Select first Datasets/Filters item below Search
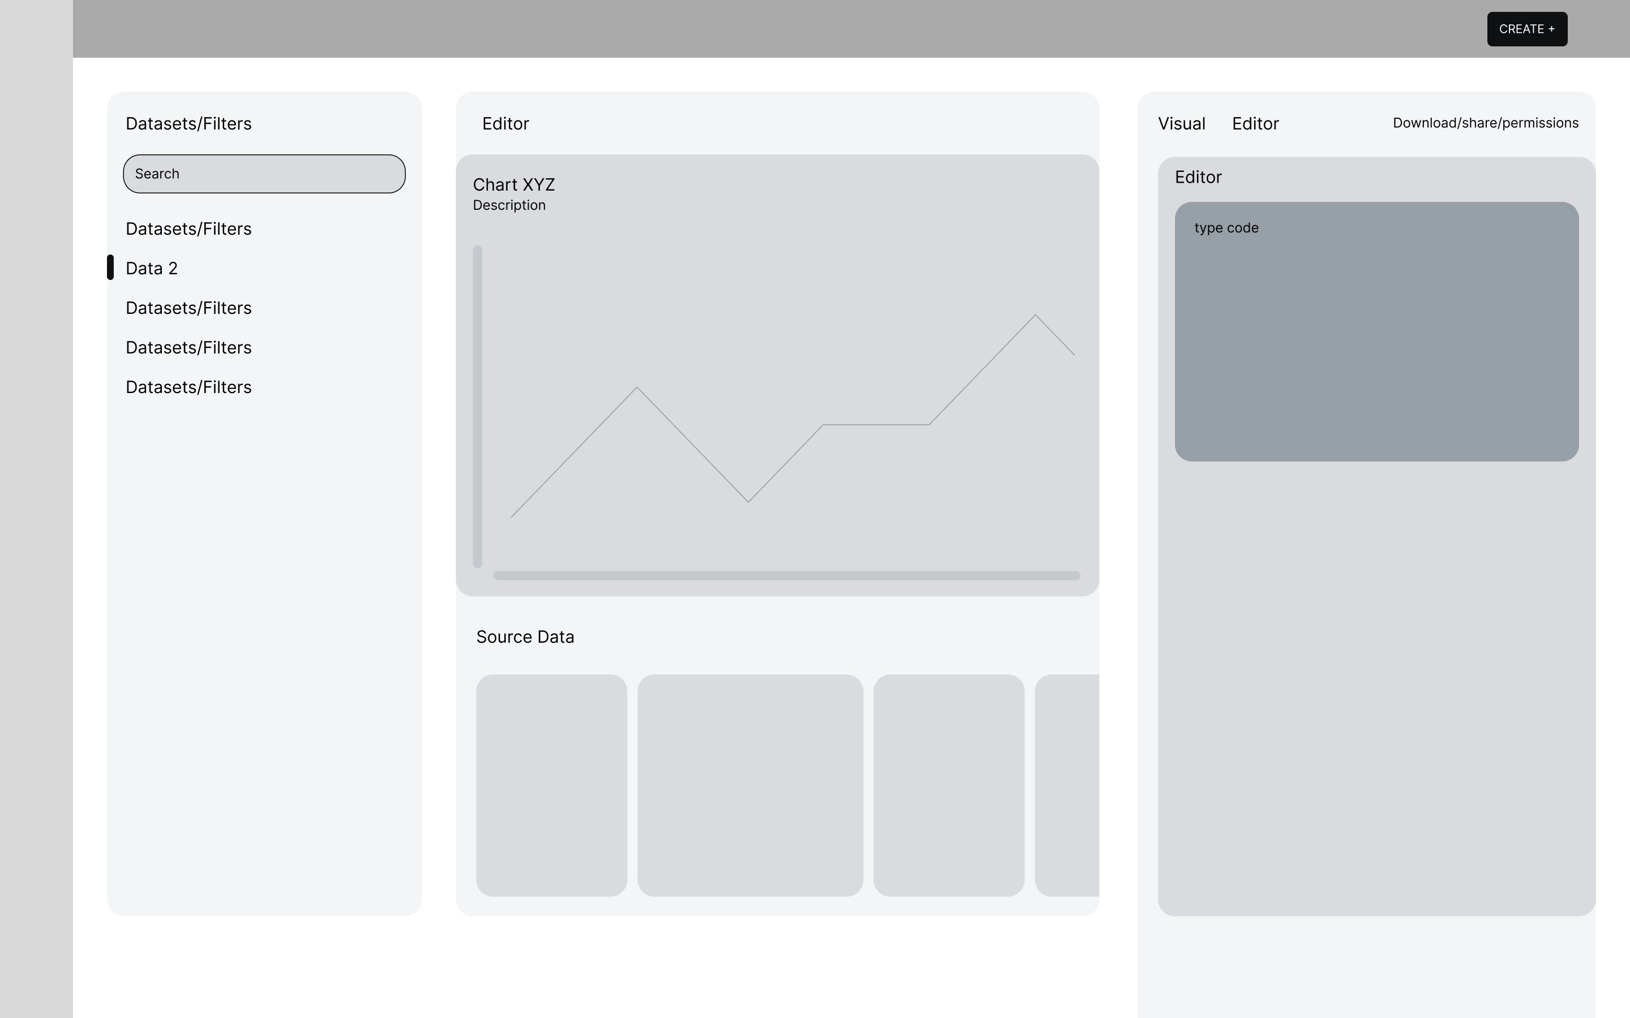The image size is (1630, 1018). (188, 229)
